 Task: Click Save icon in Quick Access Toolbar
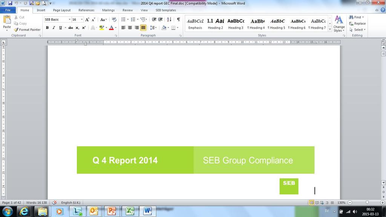coord(10,3)
